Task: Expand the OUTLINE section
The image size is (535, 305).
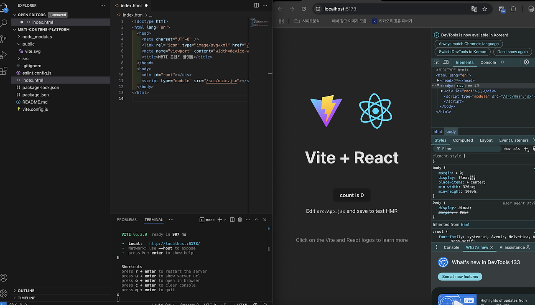Action: (x=26, y=291)
